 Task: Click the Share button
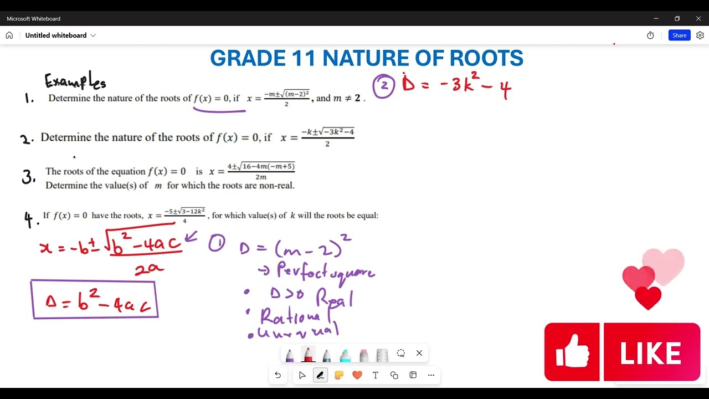click(x=680, y=35)
